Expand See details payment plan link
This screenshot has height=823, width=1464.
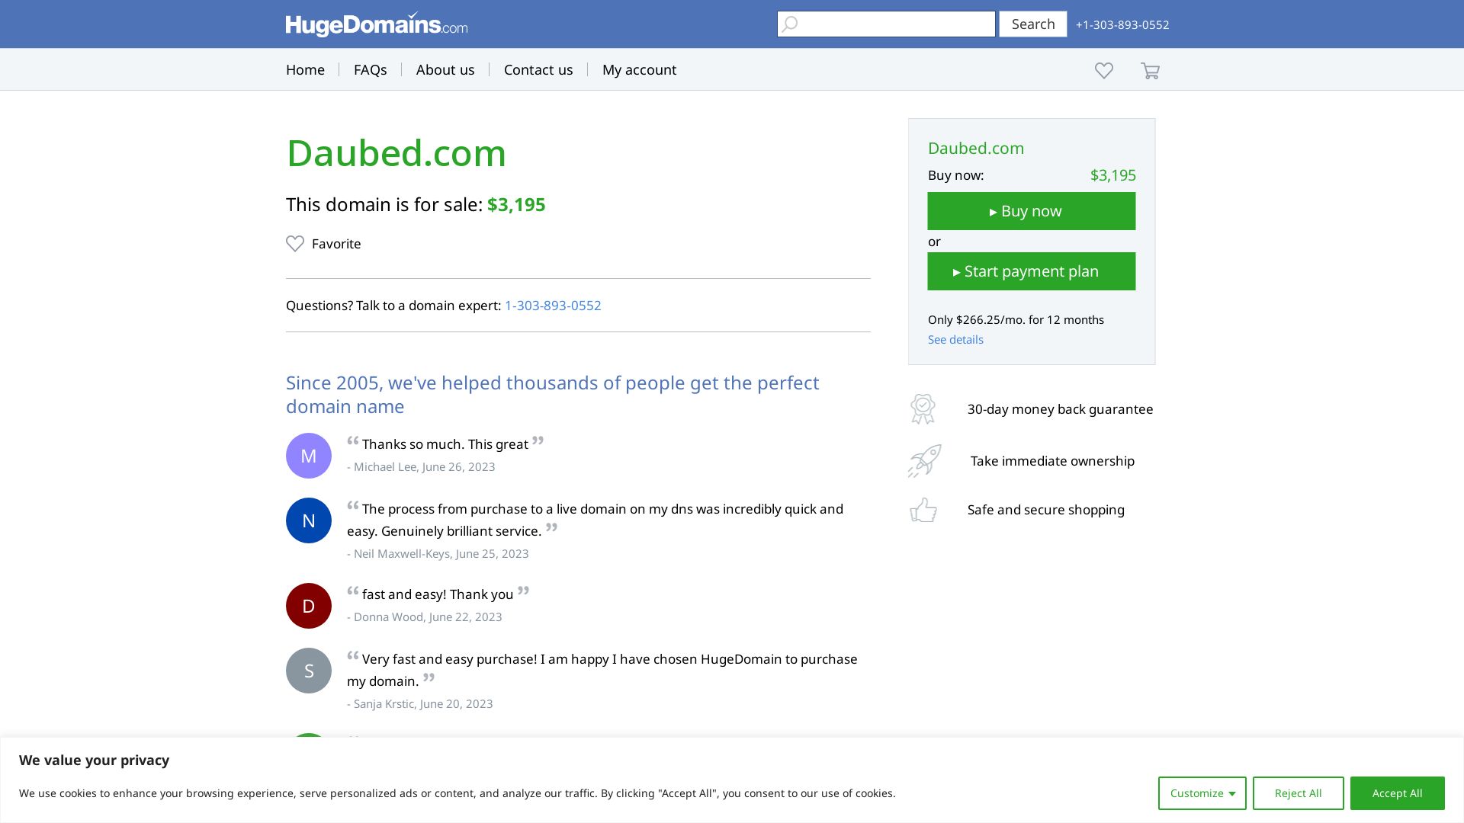tap(954, 340)
